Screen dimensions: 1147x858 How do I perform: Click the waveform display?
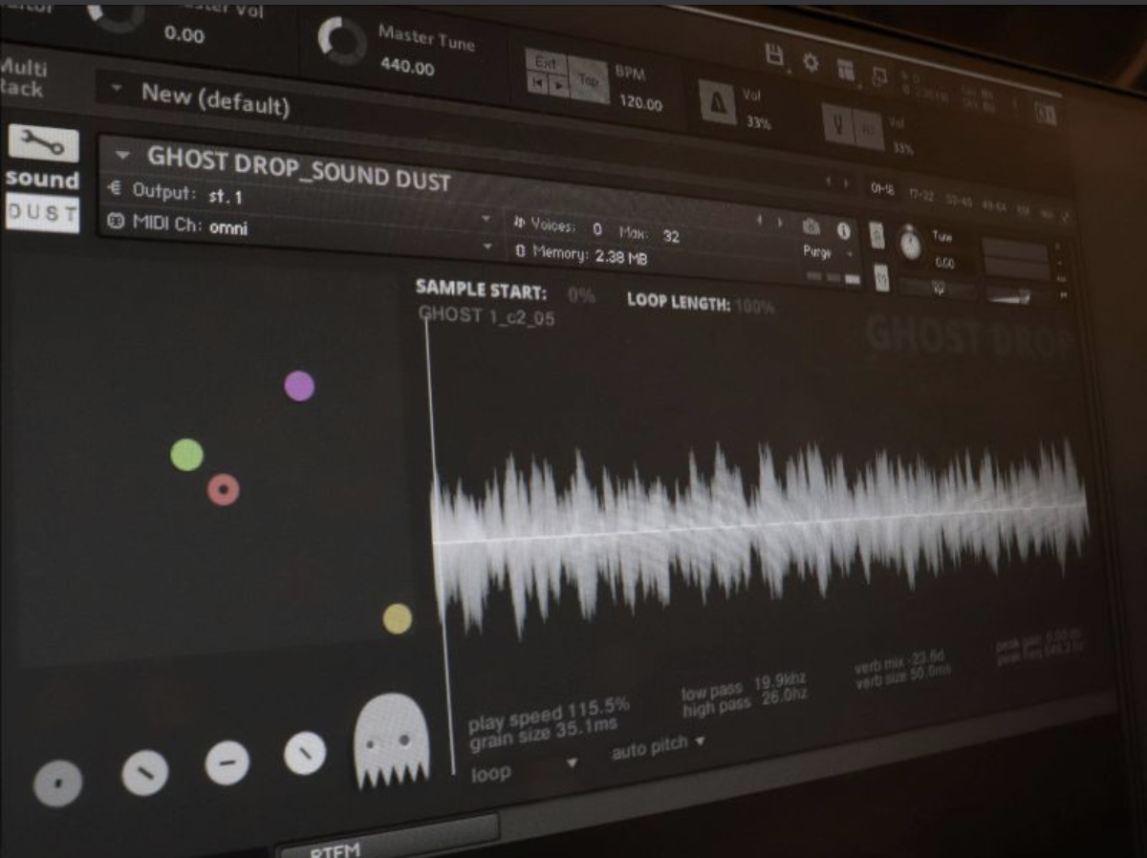click(x=762, y=535)
